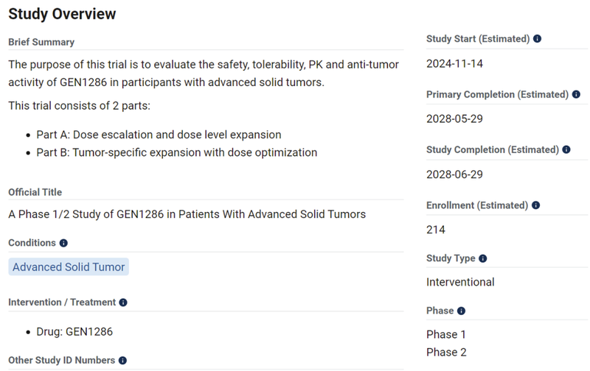Click the Phase 2 value
590x371 pixels.
pyautogui.click(x=446, y=352)
